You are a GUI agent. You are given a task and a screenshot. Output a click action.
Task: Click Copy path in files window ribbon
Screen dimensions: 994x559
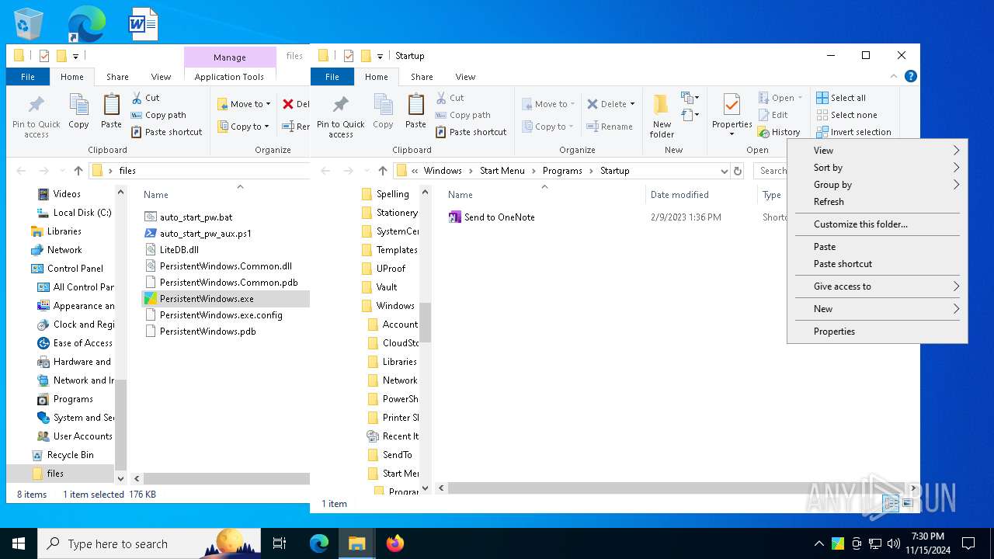158,115
